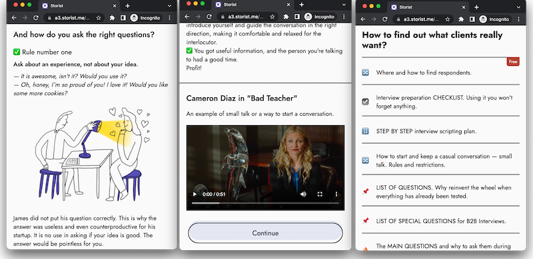
Task: Expand tab search chevron in middle window
Action: [344, 5]
